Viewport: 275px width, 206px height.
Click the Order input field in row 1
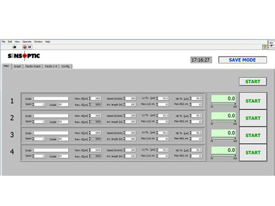(x=51, y=98)
